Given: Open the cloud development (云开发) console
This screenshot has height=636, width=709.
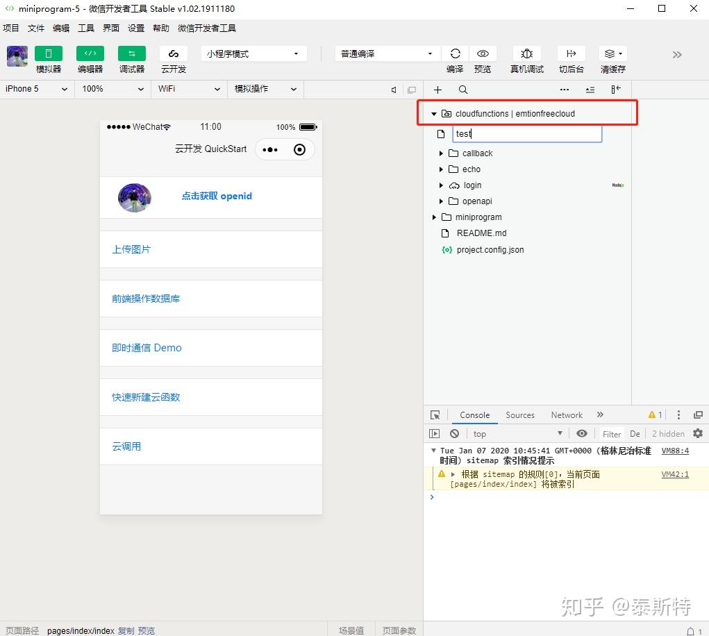Looking at the screenshot, I should 174,53.
